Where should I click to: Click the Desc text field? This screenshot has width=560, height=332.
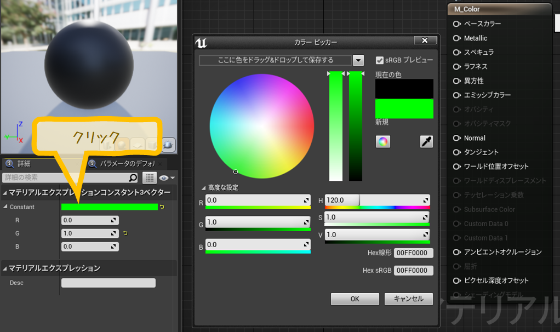[108, 283]
